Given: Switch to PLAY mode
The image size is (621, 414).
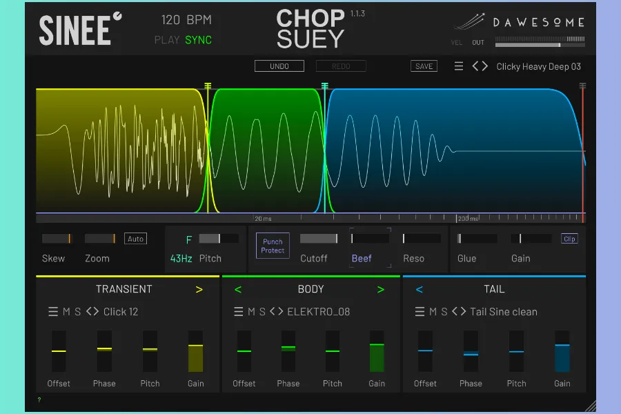Looking at the screenshot, I should click(x=167, y=40).
